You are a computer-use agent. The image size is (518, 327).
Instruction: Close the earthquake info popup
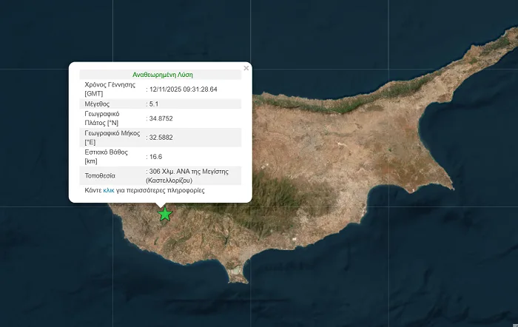[x=246, y=68]
